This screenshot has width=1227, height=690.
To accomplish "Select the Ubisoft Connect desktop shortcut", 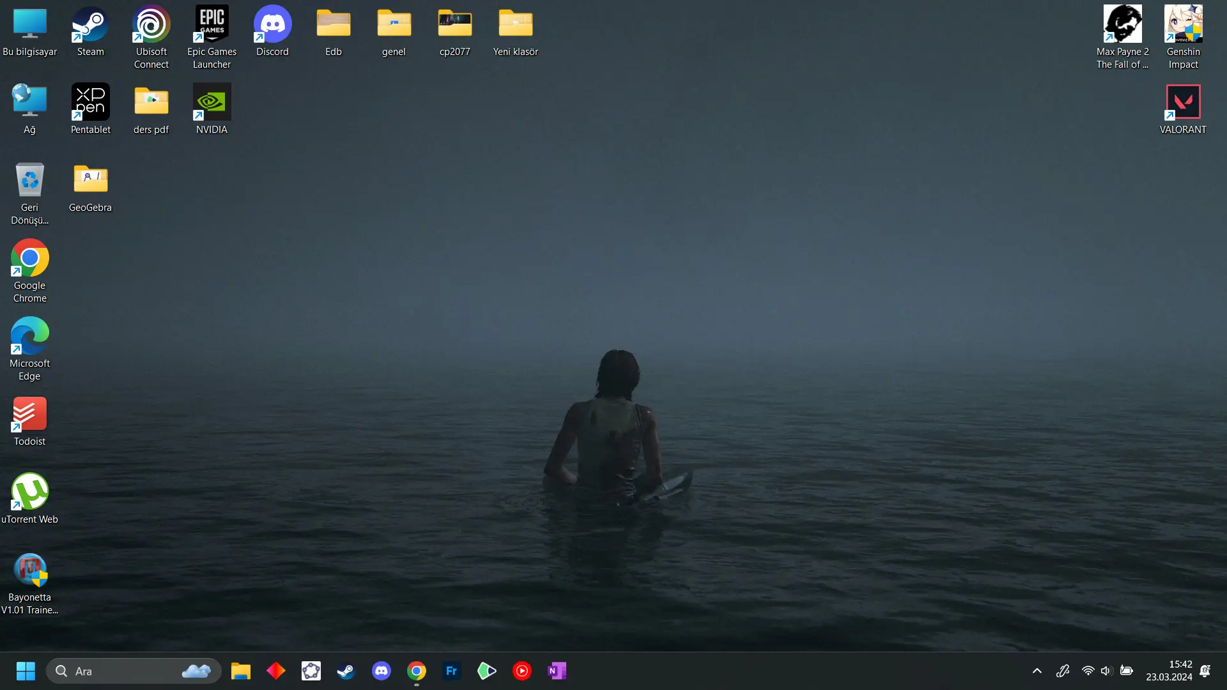I will tap(151, 38).
